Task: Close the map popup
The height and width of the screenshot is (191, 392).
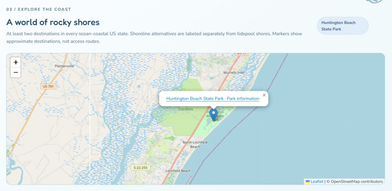Action: 264,95
